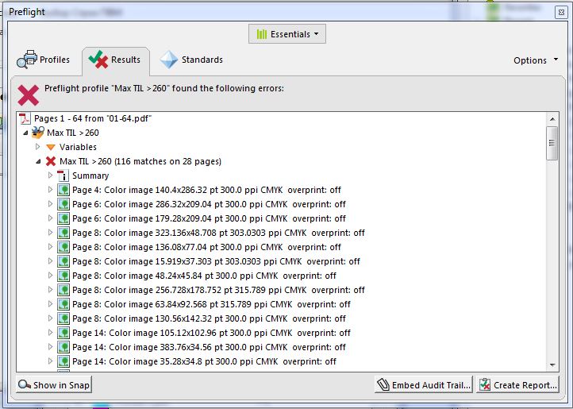Click the PDF icon beside Pages 1 - 64
The image size is (573, 409).
pos(25,118)
